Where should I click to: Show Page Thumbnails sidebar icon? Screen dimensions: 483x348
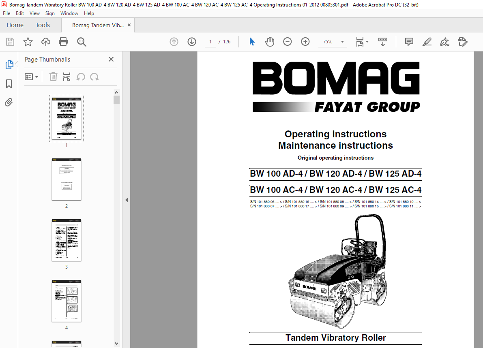click(x=9, y=64)
